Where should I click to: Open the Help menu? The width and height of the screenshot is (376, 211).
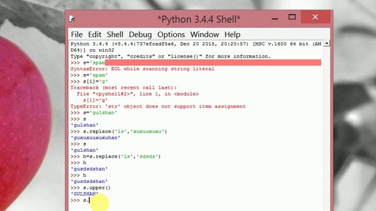(232, 35)
